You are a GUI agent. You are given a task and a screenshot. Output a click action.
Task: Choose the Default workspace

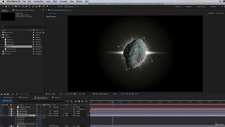pyautogui.click(x=178, y=7)
